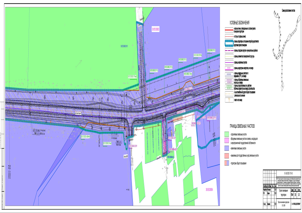Select the cadastral quarter boundary legend box
302x213 pixels.
(x=229, y=68)
